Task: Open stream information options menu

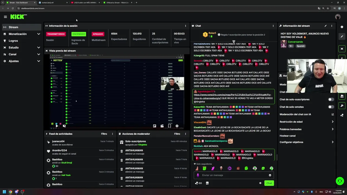Action: click(332, 26)
